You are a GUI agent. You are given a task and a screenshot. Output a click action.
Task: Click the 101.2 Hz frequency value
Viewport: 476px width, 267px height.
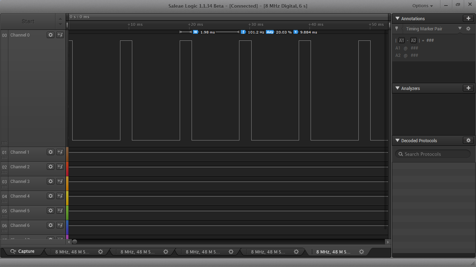256,32
